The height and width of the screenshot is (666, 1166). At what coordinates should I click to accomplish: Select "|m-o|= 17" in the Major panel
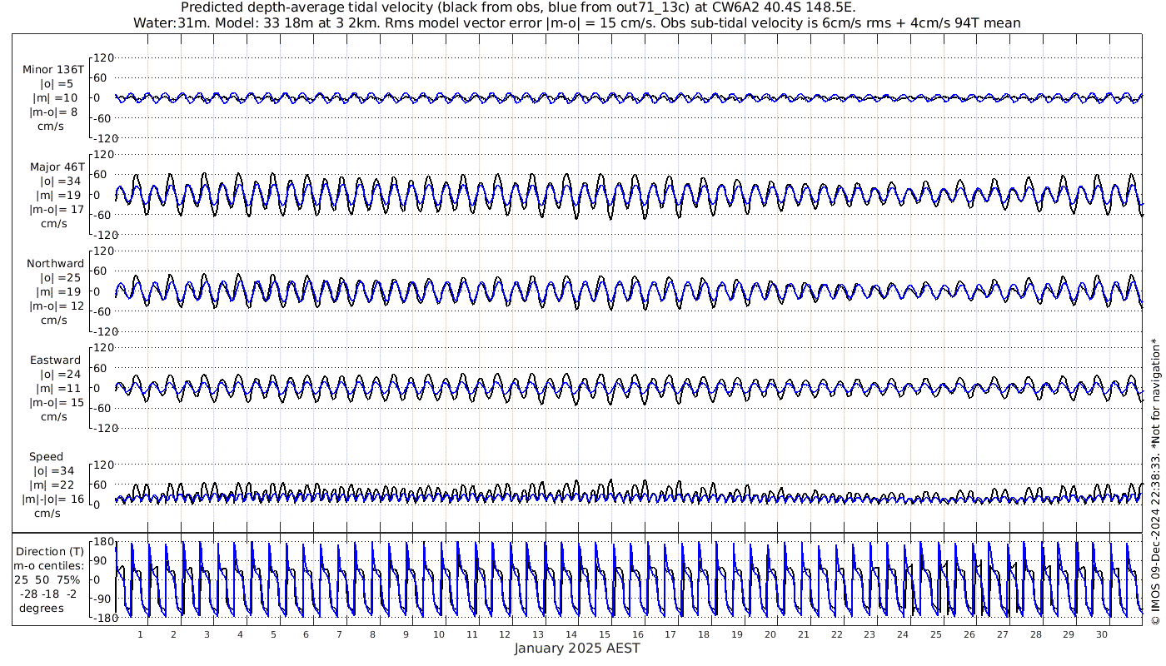pos(56,210)
